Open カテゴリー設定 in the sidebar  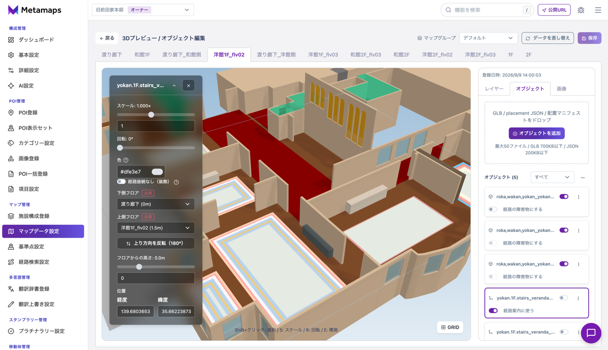coord(43,143)
